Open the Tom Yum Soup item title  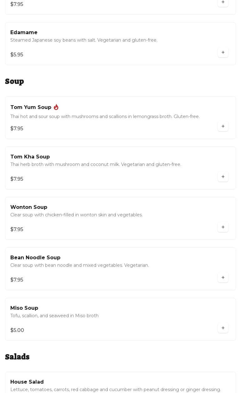tap(31, 107)
